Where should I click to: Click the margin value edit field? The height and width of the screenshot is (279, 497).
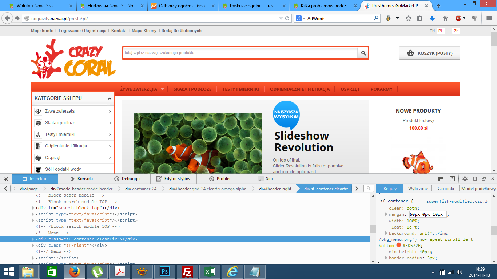pyautogui.click(x=428, y=214)
